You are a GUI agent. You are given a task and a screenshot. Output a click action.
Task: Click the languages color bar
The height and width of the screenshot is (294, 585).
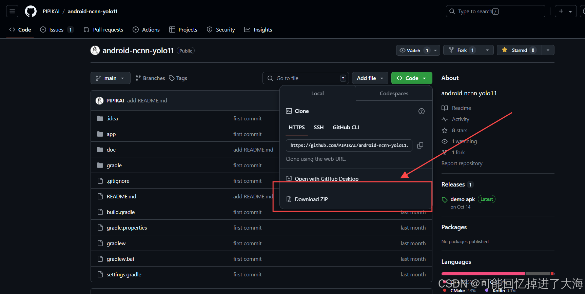(498, 274)
